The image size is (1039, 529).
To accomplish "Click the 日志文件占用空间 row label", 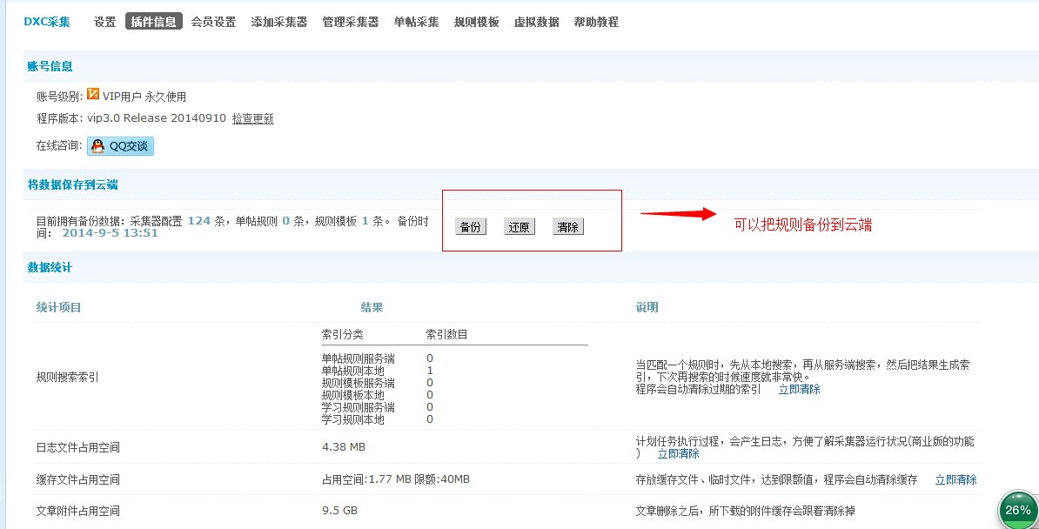I will (78, 447).
